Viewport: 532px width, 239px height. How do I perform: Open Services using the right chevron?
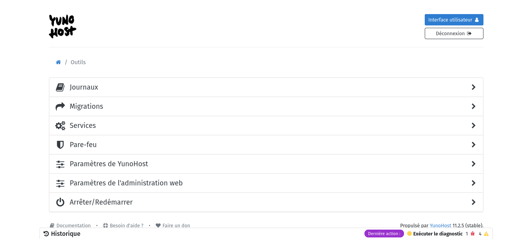tap(473, 126)
